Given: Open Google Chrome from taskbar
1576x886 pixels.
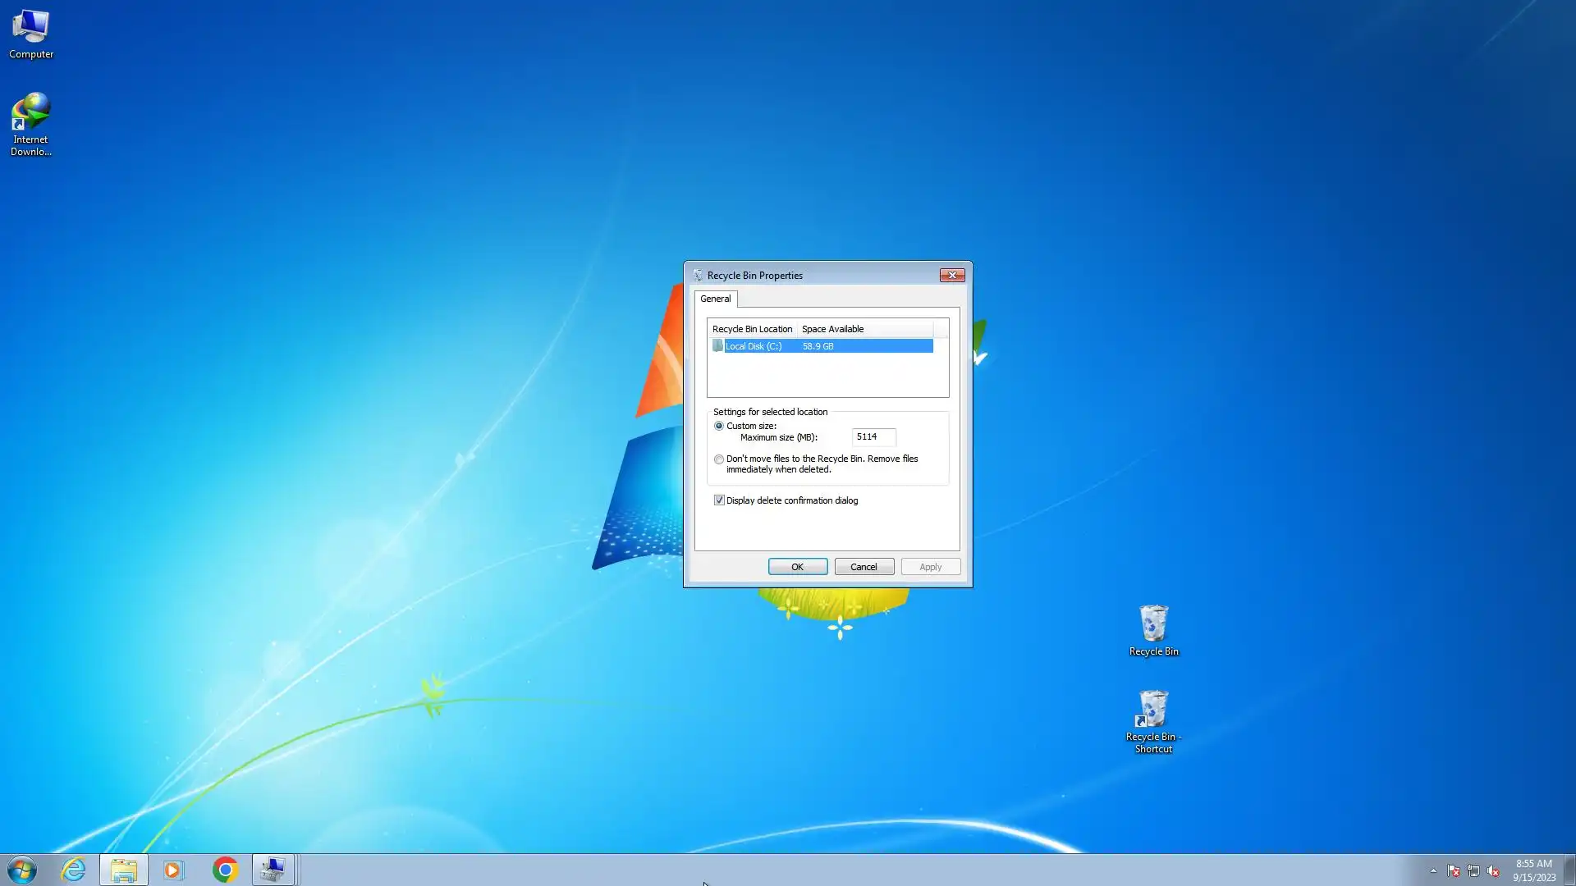Looking at the screenshot, I should pos(225,870).
